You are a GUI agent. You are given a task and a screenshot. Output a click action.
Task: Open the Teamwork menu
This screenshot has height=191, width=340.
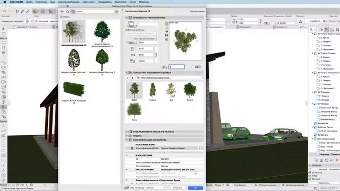(x=121, y=2)
